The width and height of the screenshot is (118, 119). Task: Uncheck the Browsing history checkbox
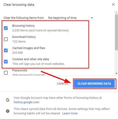click(x=6, y=28)
